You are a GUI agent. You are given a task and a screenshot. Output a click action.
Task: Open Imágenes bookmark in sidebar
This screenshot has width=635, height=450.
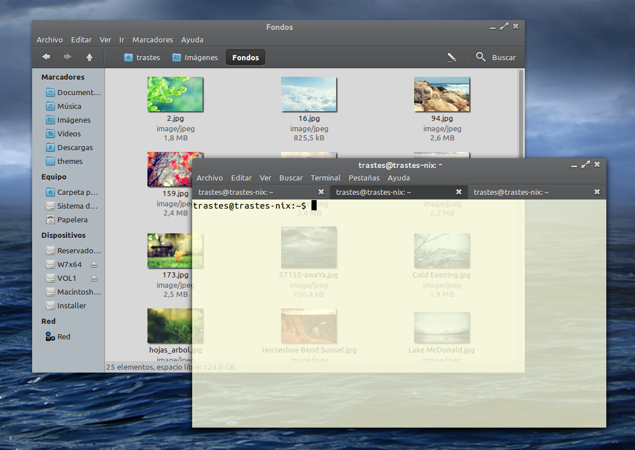point(68,120)
